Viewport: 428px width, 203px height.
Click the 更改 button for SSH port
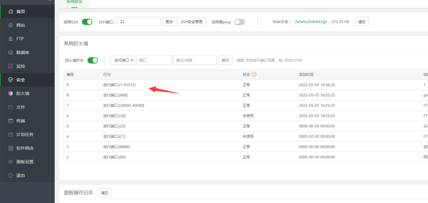click(x=169, y=22)
